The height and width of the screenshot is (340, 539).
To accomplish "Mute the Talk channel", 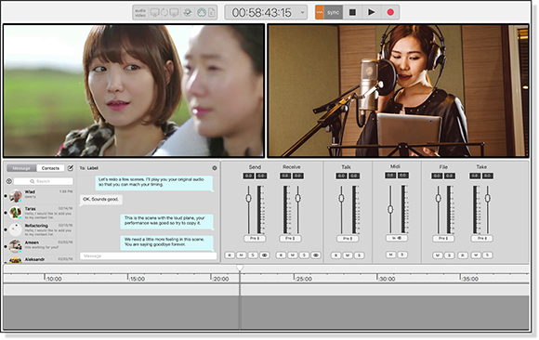I will click(x=348, y=255).
